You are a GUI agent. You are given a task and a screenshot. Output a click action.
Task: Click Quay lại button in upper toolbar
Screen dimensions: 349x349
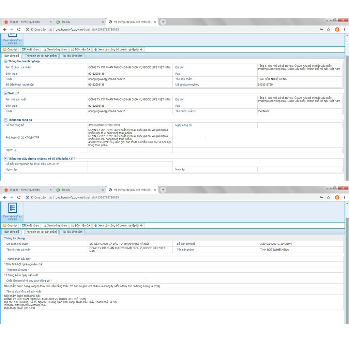coord(10,49)
